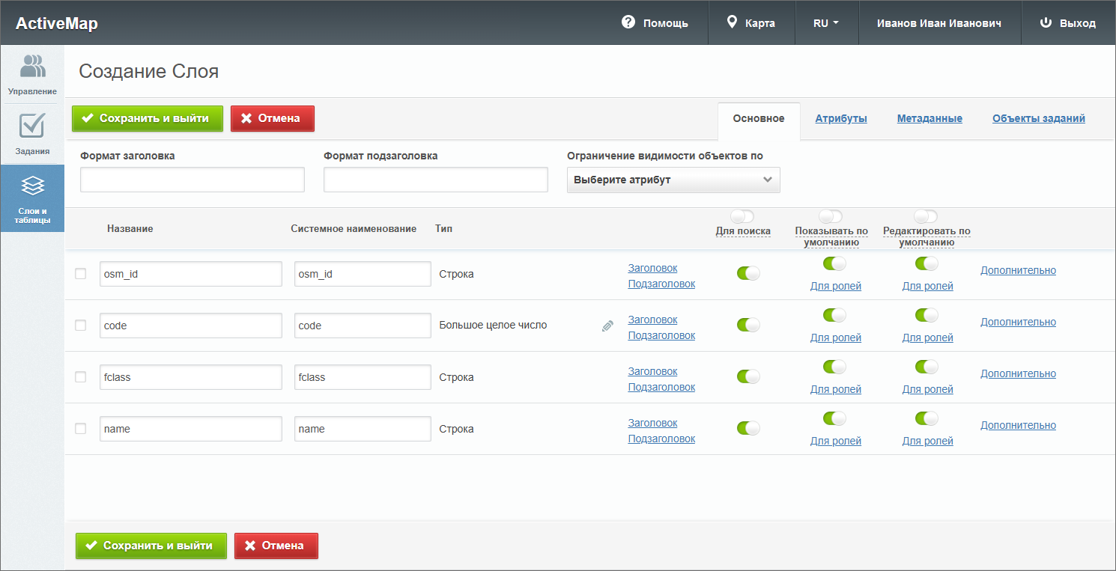Image resolution: width=1116 pixels, height=571 pixels.
Task: Check the checkbox for osm_id row
Action: coord(81,274)
